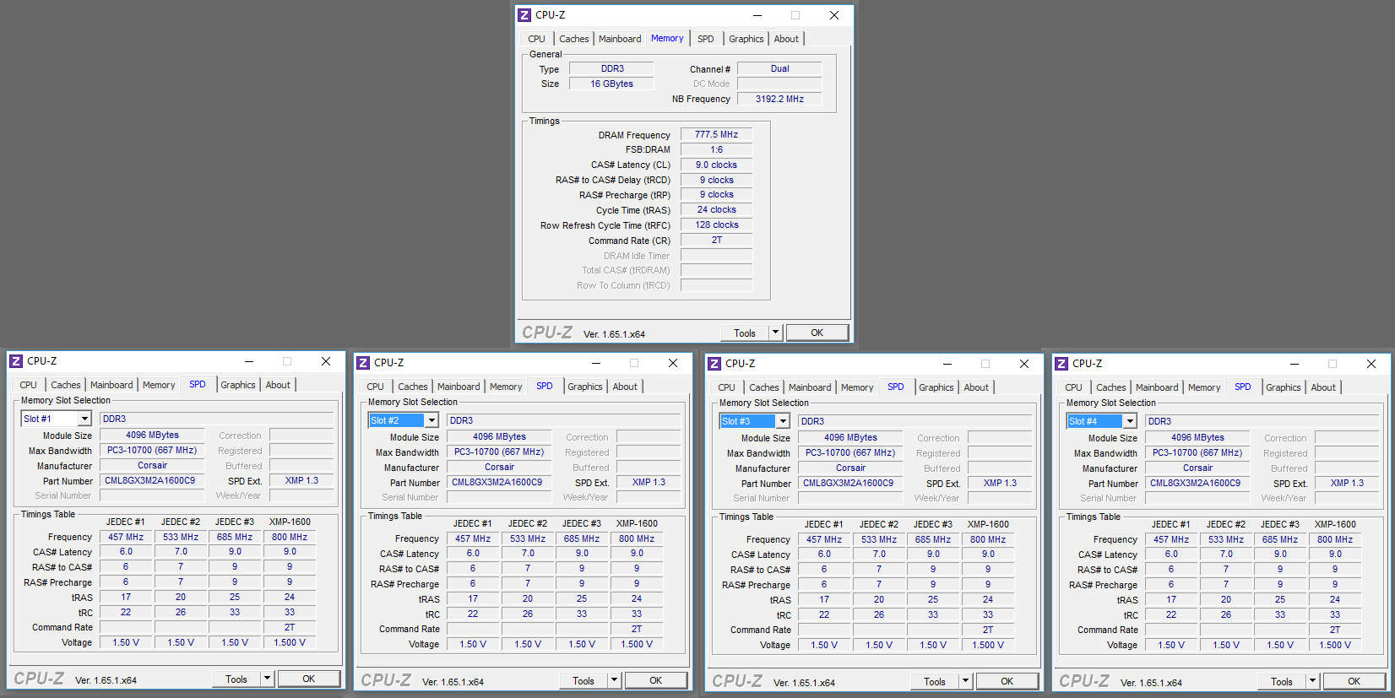The height and width of the screenshot is (698, 1395).
Task: Click the DDR3 type field in the Slot #1 window
Action: point(217,419)
